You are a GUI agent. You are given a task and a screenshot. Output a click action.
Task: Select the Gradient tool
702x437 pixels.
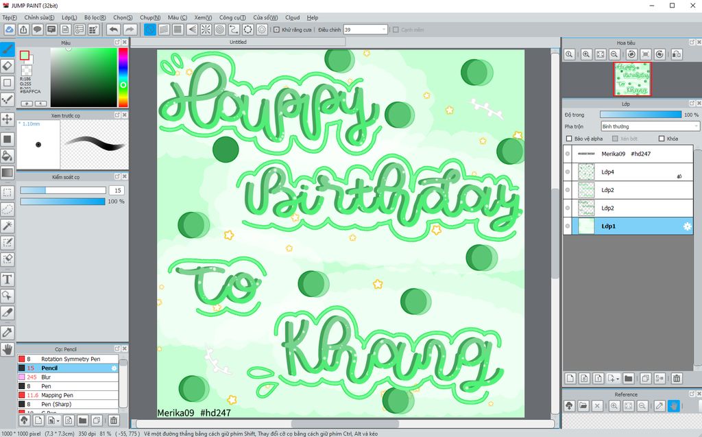pos(7,173)
